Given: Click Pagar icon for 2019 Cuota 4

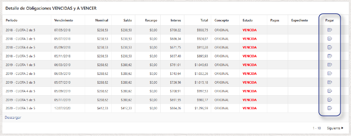Looking at the screenshot, I should tap(329, 91).
